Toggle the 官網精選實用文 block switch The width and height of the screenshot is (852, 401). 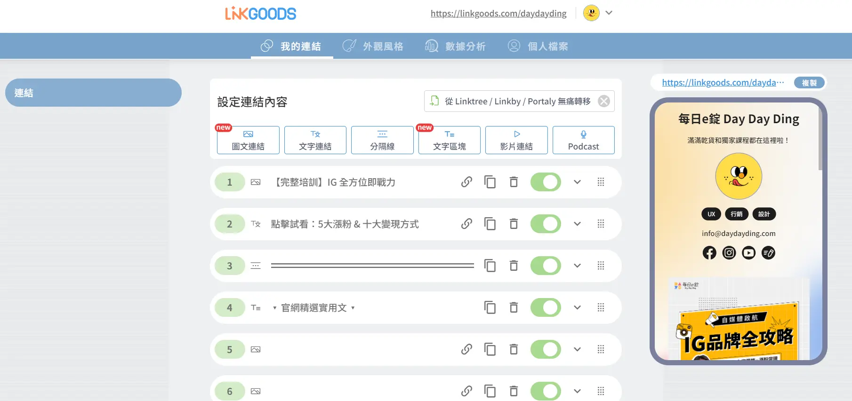click(x=546, y=307)
